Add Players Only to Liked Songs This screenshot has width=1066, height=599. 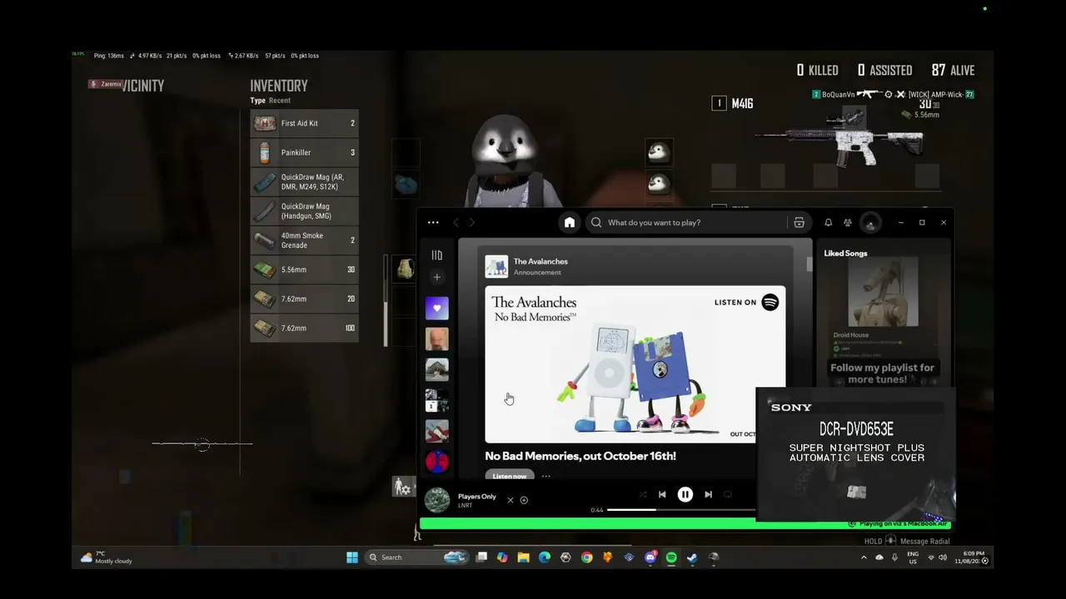point(524,500)
